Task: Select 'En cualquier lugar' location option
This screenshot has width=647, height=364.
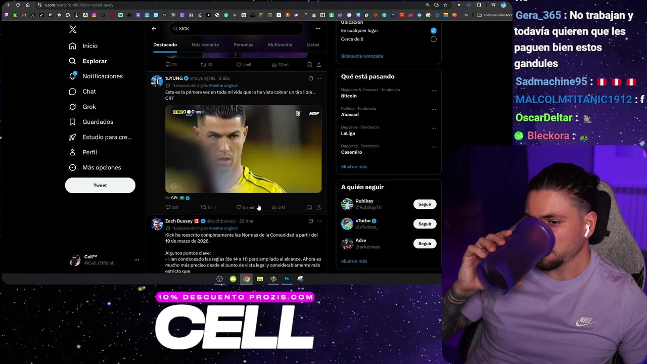Action: click(x=433, y=31)
